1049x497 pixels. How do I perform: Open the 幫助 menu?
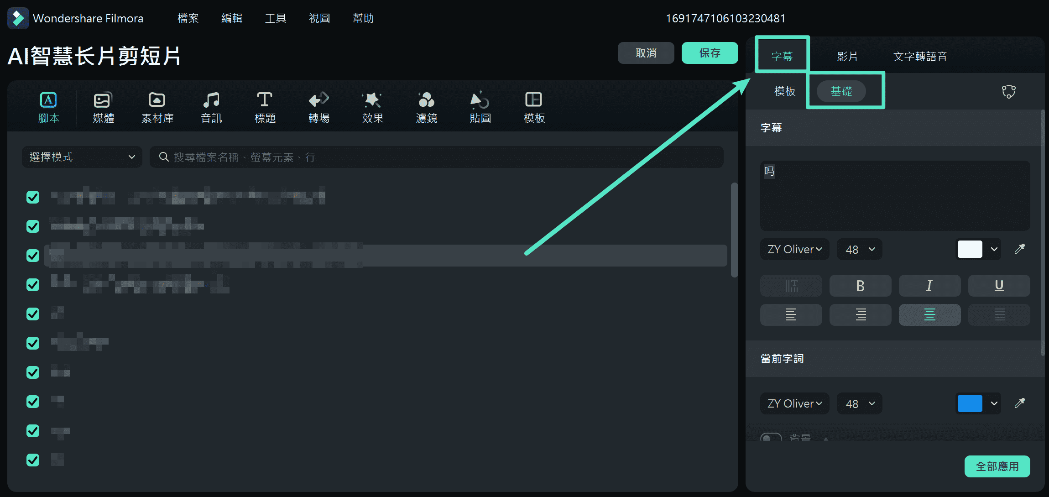[363, 18]
